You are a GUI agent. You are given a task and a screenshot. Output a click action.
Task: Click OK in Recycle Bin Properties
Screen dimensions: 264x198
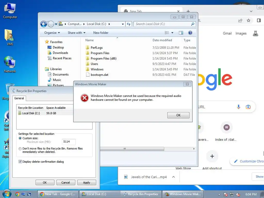click(45, 183)
